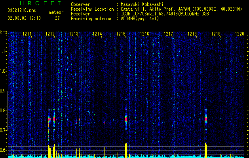The width and height of the screenshot is (249, 158).
Task: Click the 1219 time marker
Action: pos(216,34)
